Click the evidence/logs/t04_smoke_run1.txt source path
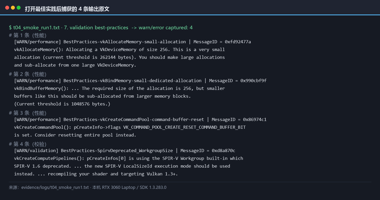Screen dimensions: 380x200 pyautogui.click(x=55, y=187)
